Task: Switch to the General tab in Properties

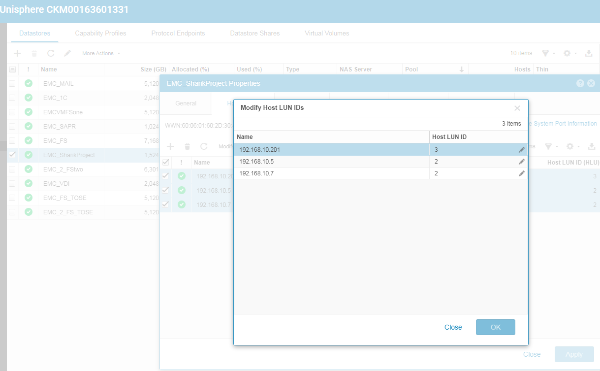Action: (x=186, y=103)
